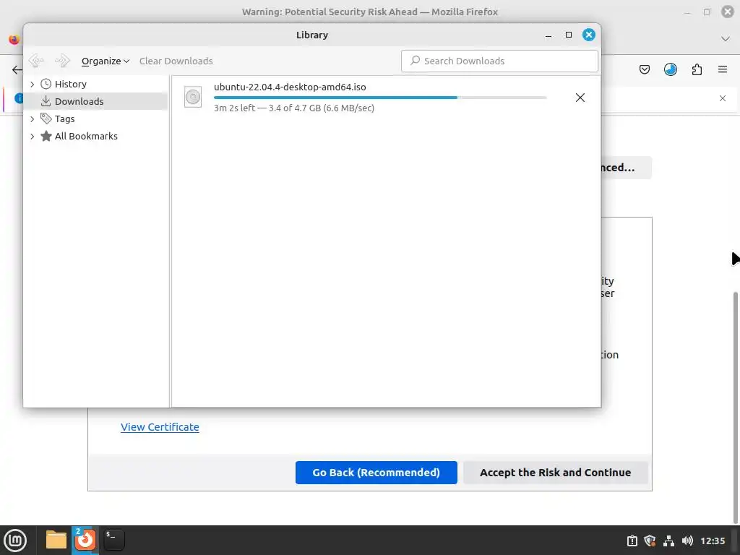Select All Bookmarks label in sidebar

(86, 137)
